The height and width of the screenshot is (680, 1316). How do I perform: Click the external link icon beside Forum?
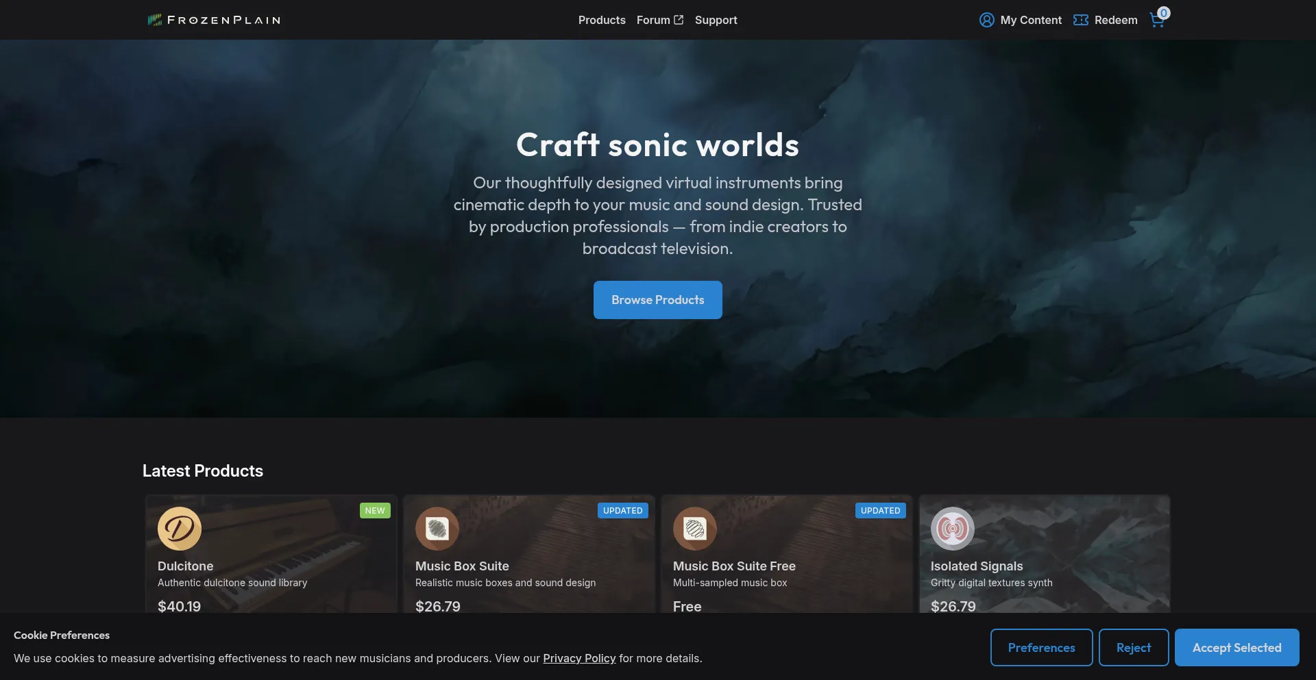coord(679,20)
